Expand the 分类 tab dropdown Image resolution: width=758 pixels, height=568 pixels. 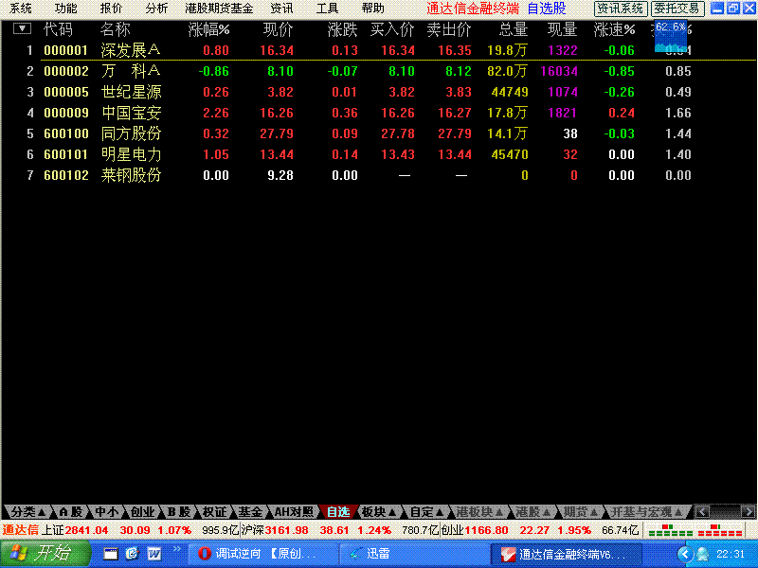pyautogui.click(x=28, y=511)
